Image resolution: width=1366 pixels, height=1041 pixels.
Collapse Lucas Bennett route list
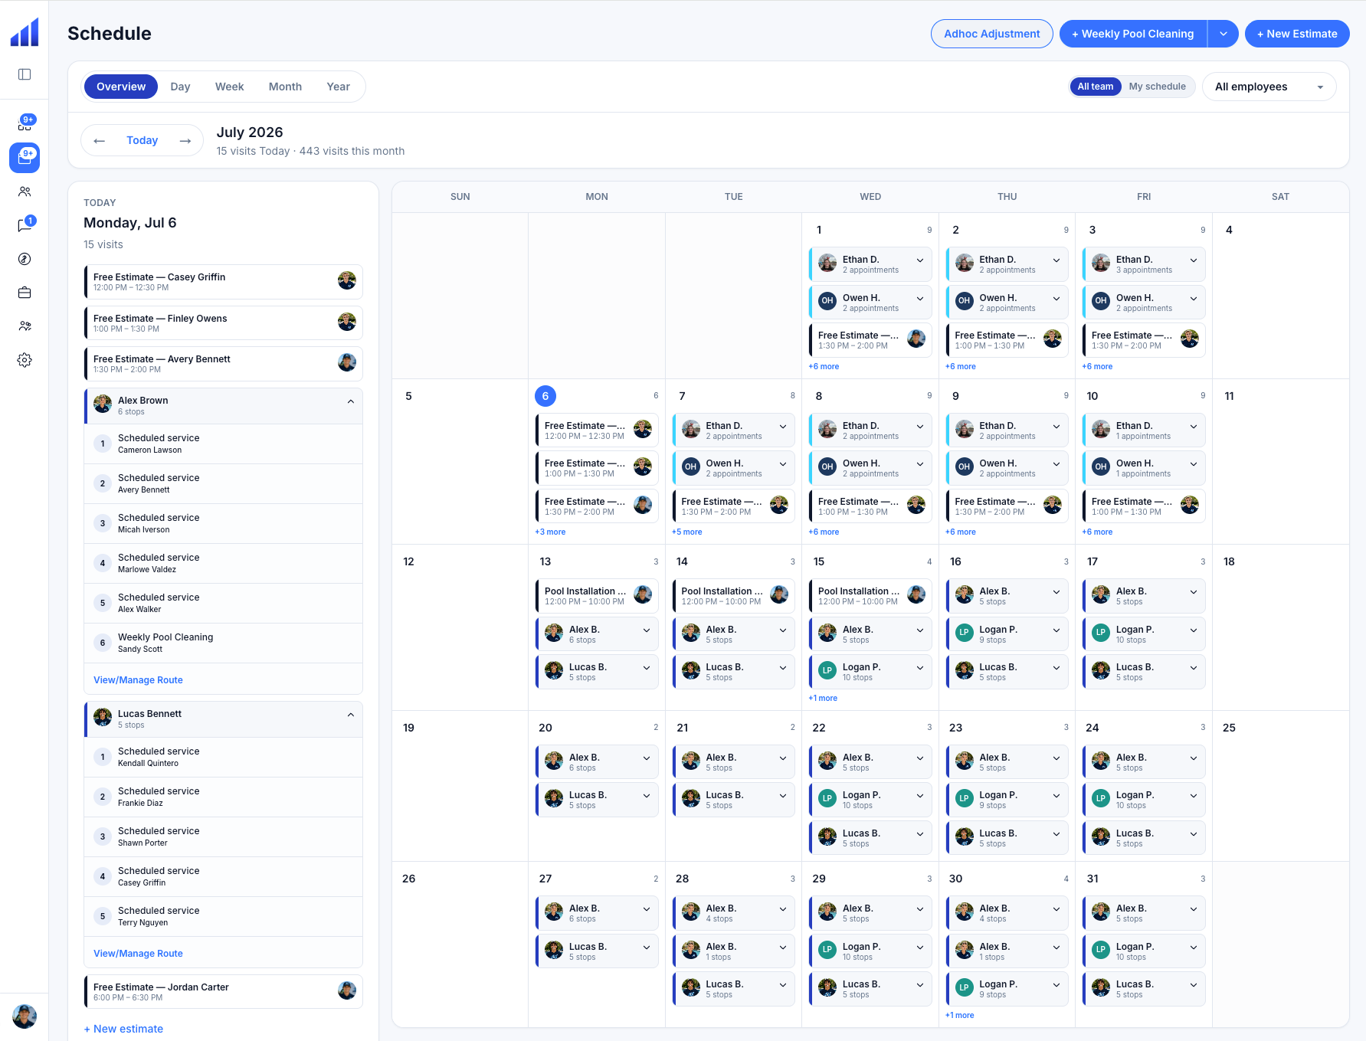(351, 715)
